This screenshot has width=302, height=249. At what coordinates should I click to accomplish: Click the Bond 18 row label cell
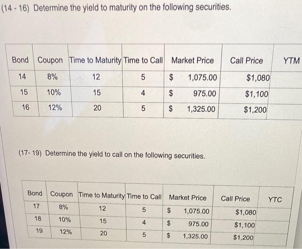[x=38, y=219]
